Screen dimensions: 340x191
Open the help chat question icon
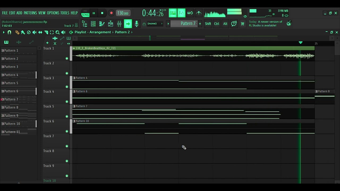[x=234, y=24]
